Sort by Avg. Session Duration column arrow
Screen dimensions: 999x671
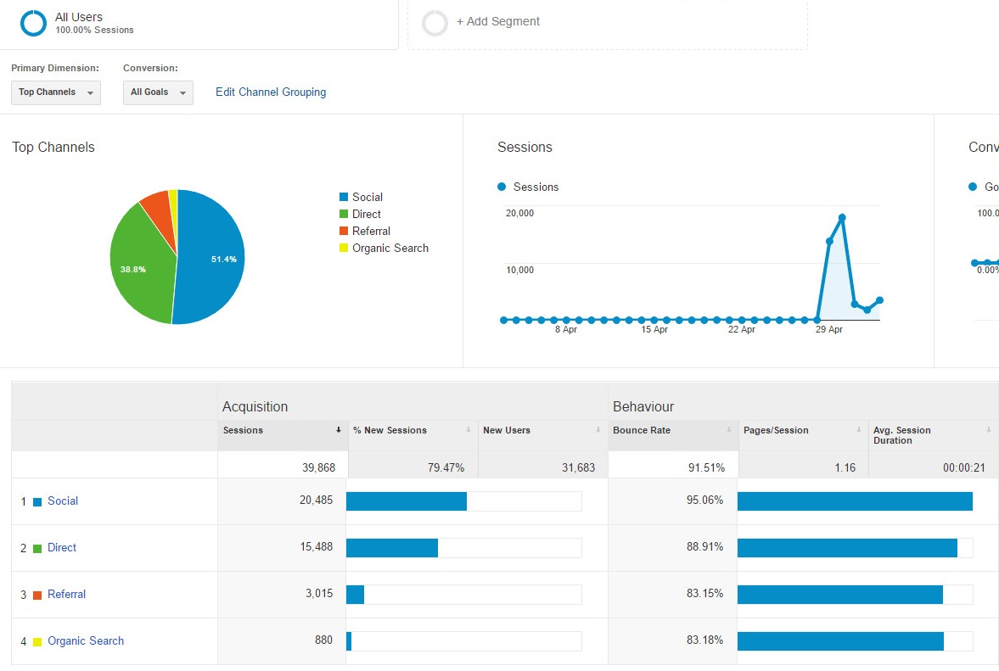tap(989, 430)
